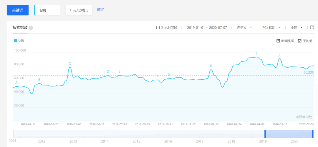Enable the 对比时间段 checkbox
This screenshot has width=318, height=147.
(158, 28)
